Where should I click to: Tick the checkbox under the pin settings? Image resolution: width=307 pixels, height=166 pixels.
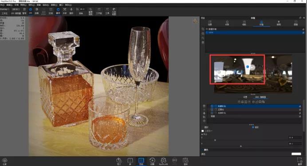[x=203, y=131]
